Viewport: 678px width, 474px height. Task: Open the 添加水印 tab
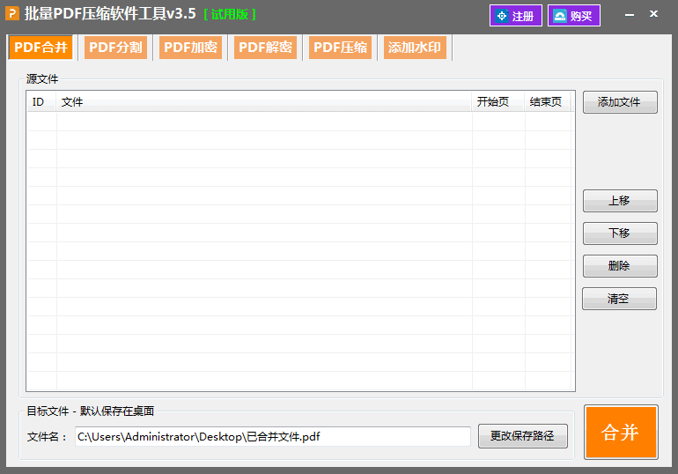coord(415,48)
